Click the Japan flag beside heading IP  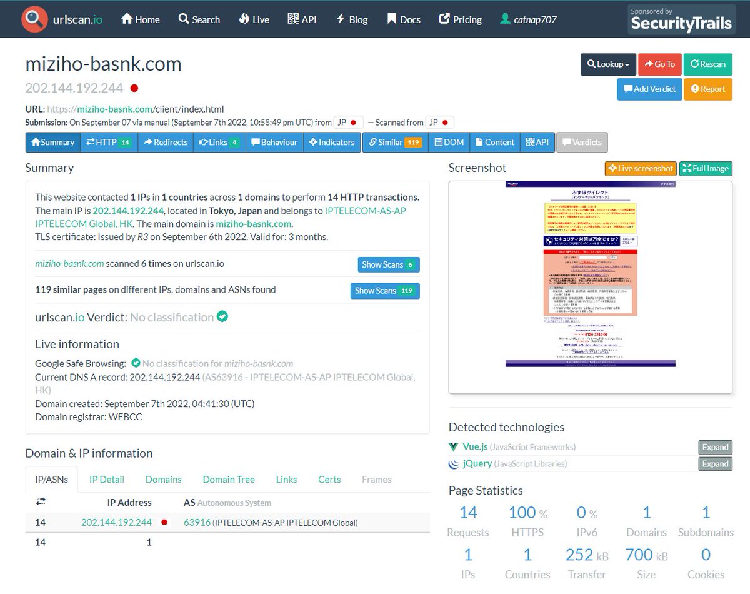(x=134, y=88)
